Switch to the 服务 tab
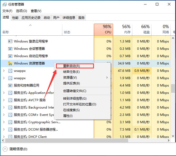This screenshot has height=156, width=176. pyautogui.click(x=81, y=18)
